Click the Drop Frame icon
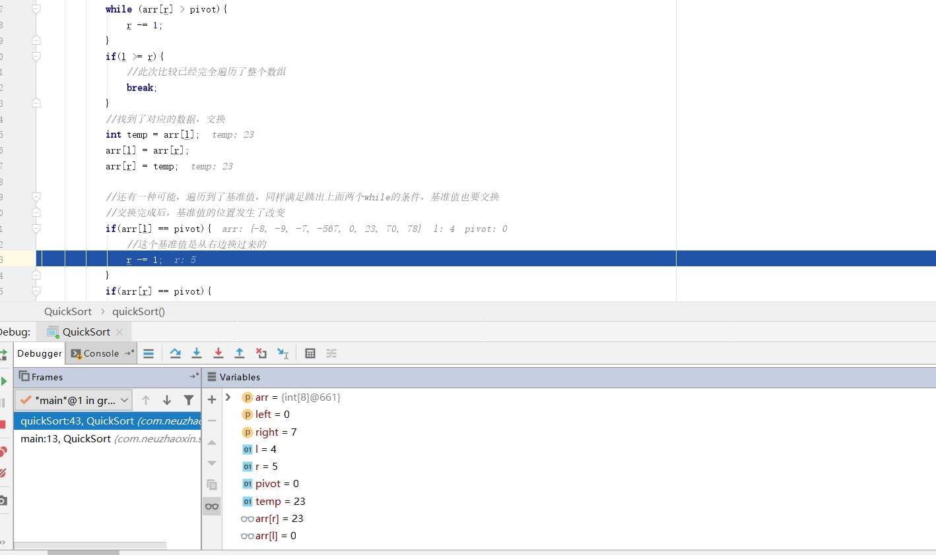 pyautogui.click(x=261, y=353)
